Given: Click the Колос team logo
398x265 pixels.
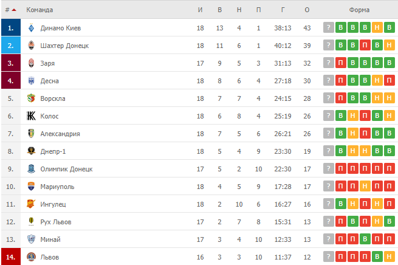Looking at the screenshot, I should [31, 116].
